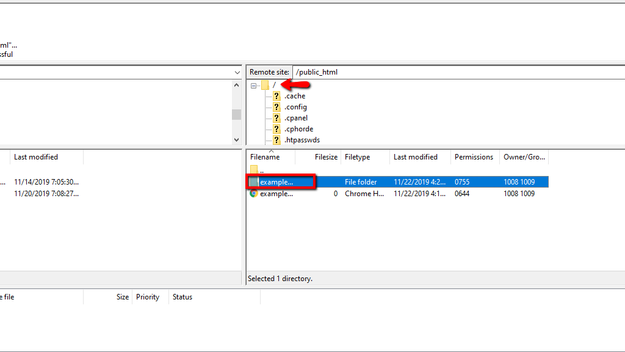Image resolution: width=625 pixels, height=352 pixels.
Task: Sort remote files by Owner/Gro... column
Action: pos(524,157)
